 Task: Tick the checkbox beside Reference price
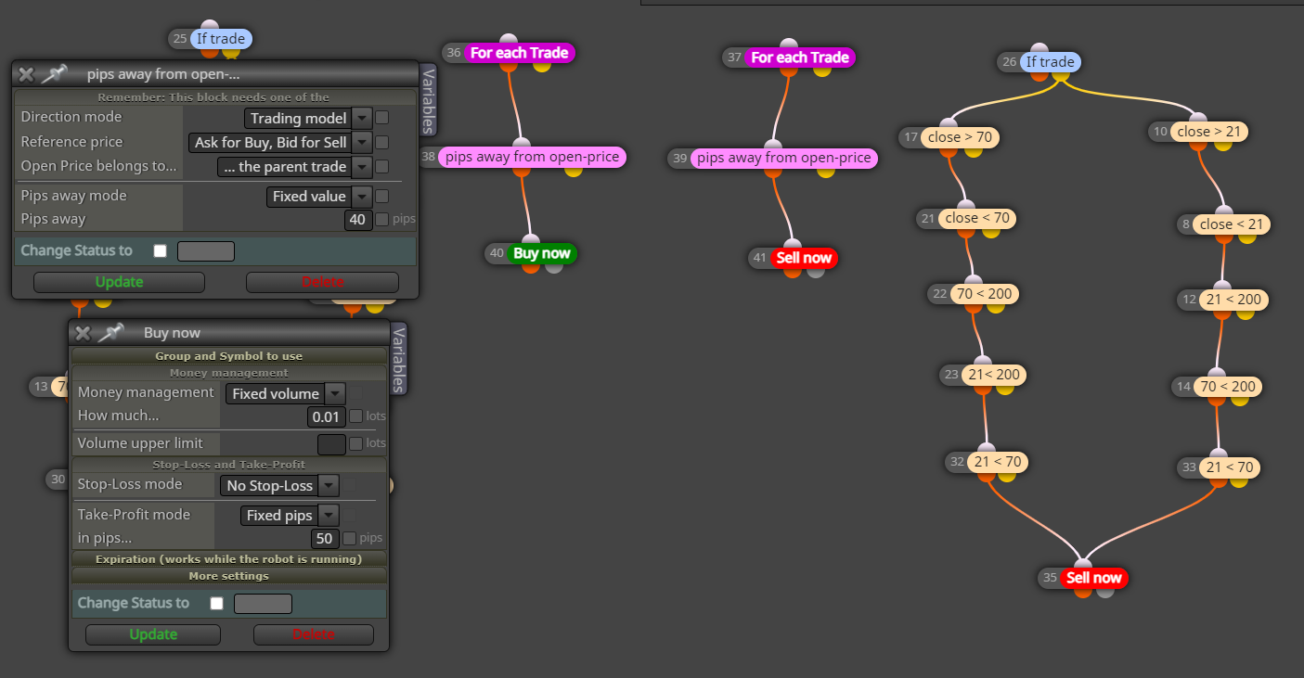pyautogui.click(x=381, y=143)
